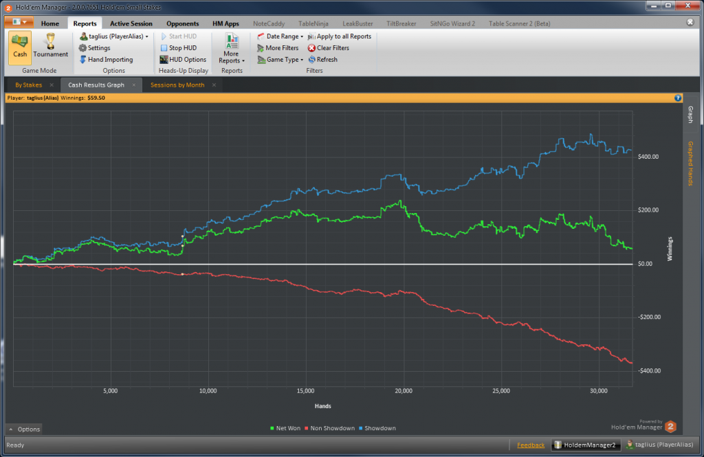Open Table Scanner 2 (Beta) tab
The image size is (704, 457).
[520, 23]
